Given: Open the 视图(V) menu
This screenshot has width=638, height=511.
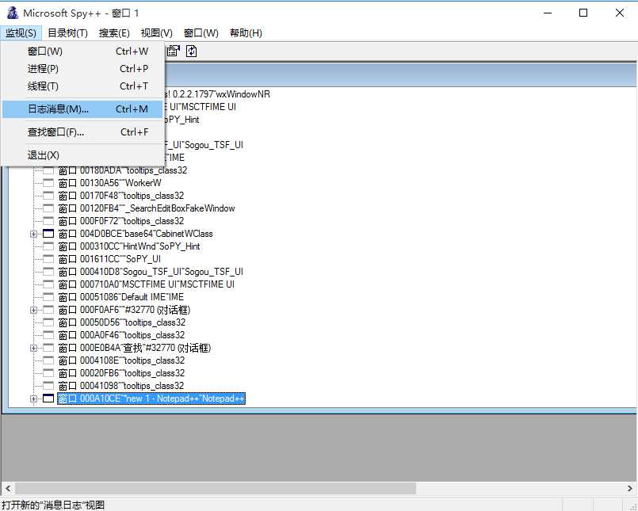Looking at the screenshot, I should tap(157, 33).
